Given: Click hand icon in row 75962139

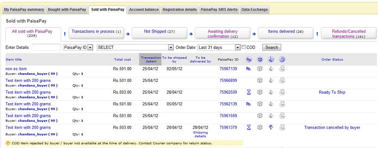Looking at the screenshot, I should 271,104.
